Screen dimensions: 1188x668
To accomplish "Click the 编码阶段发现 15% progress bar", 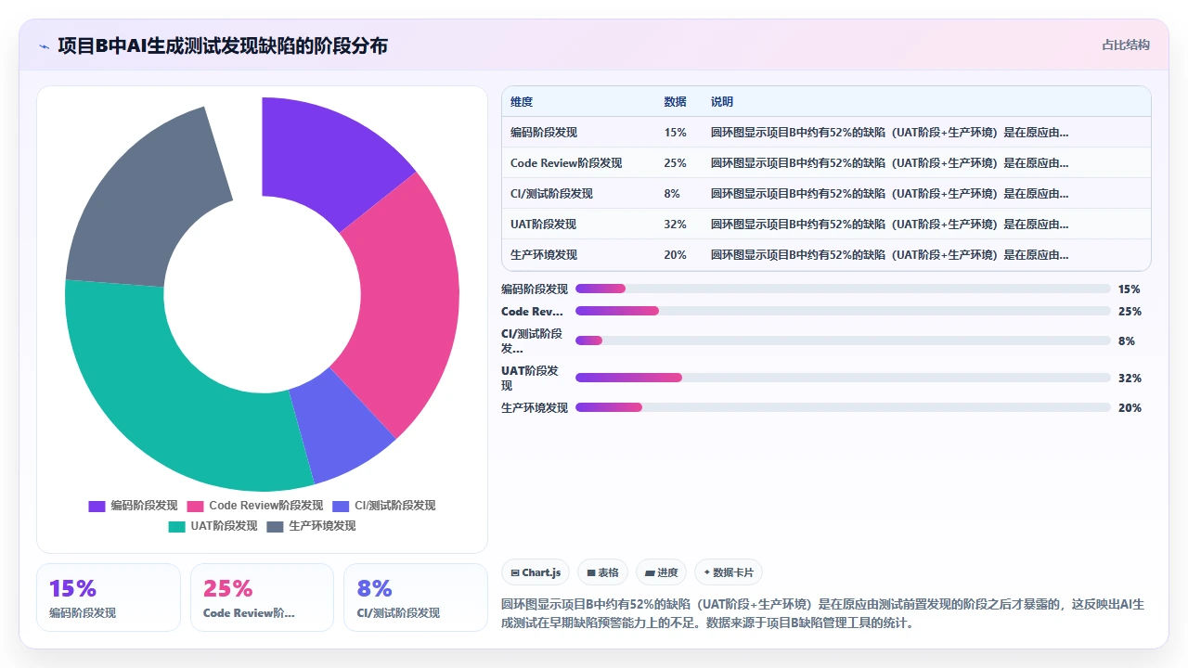I will pyautogui.click(x=843, y=289).
